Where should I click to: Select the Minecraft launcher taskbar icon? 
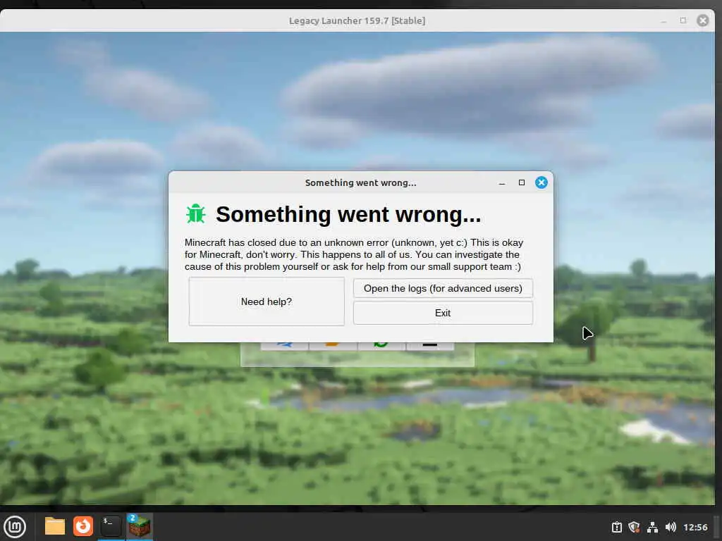[x=139, y=526]
